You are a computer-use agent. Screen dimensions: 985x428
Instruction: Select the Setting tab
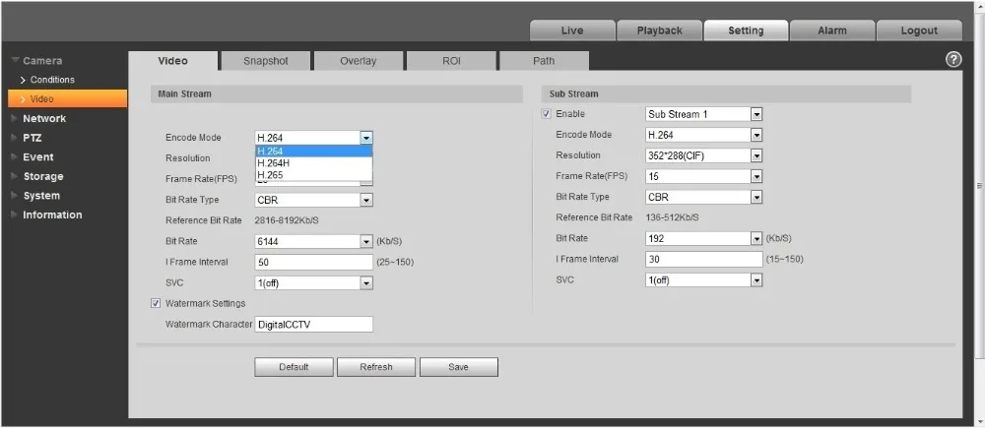coord(746,31)
